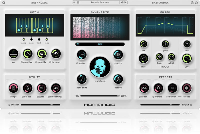The width and height of the screenshot is (200, 134).
Task: Open quantize settings gear
Action: pyautogui.click(x=22, y=62)
